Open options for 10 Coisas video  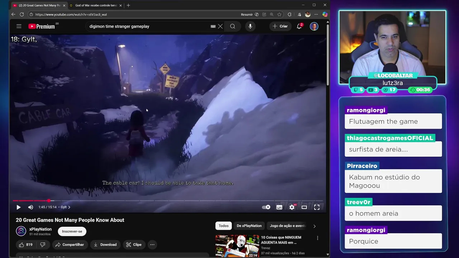point(317,238)
